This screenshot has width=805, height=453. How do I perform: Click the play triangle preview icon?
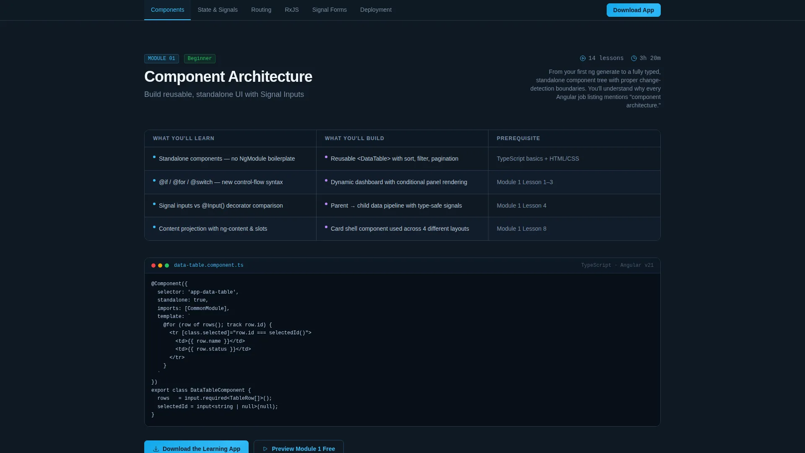click(265, 449)
